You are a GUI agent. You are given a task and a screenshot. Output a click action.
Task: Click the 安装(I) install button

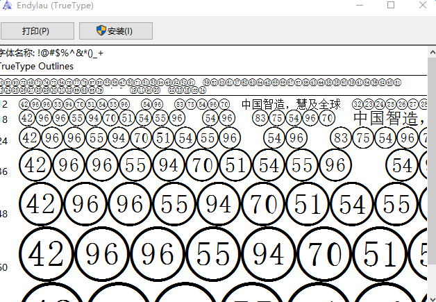[x=116, y=31]
